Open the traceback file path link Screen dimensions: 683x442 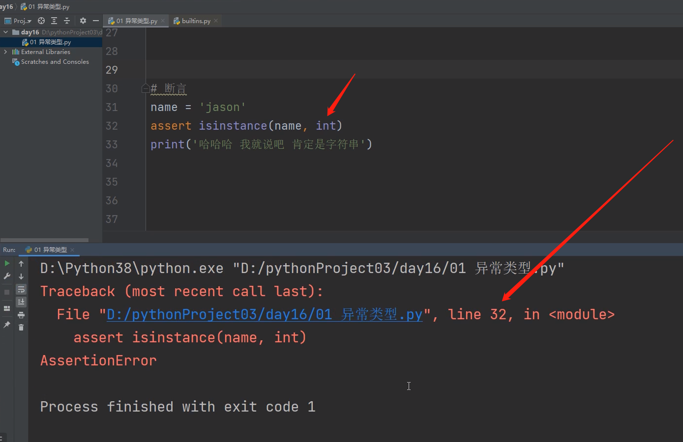click(x=265, y=314)
